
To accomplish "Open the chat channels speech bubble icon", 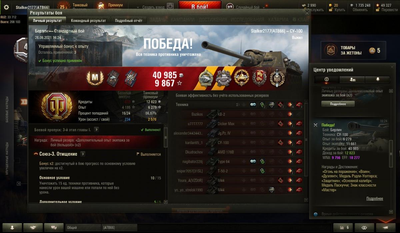I will pos(54,227).
